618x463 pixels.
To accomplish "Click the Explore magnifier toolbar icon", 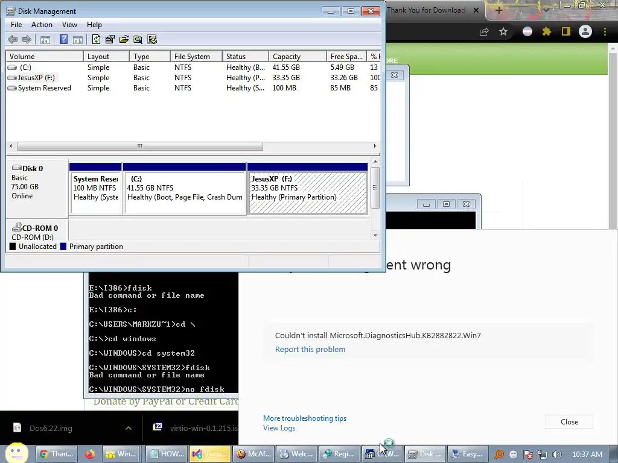I will tap(138, 39).
